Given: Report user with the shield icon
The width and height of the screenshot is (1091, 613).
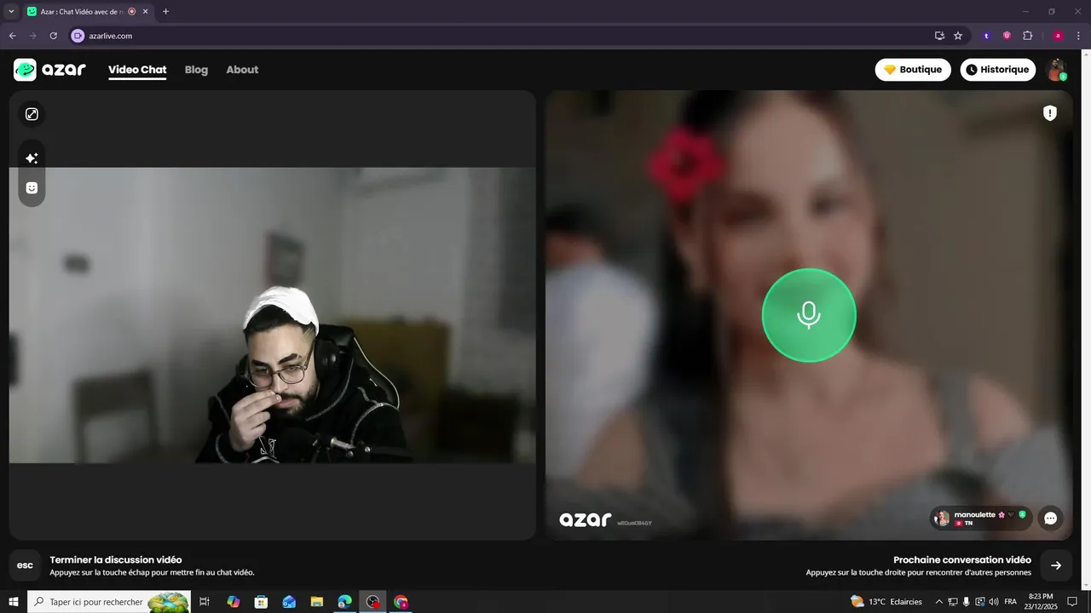Looking at the screenshot, I should tap(1050, 113).
